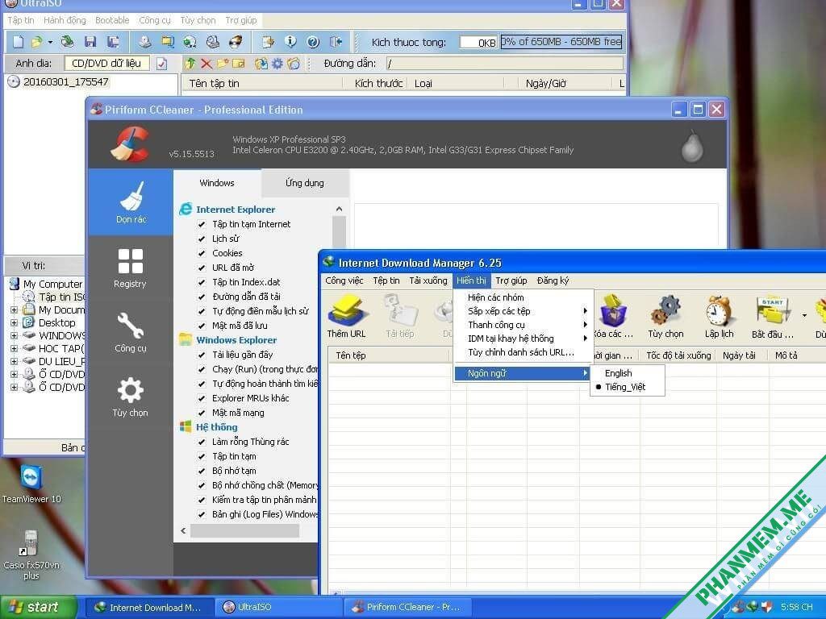Uncheck Tập tin tạm Internet in CCleaner

pyautogui.click(x=201, y=224)
